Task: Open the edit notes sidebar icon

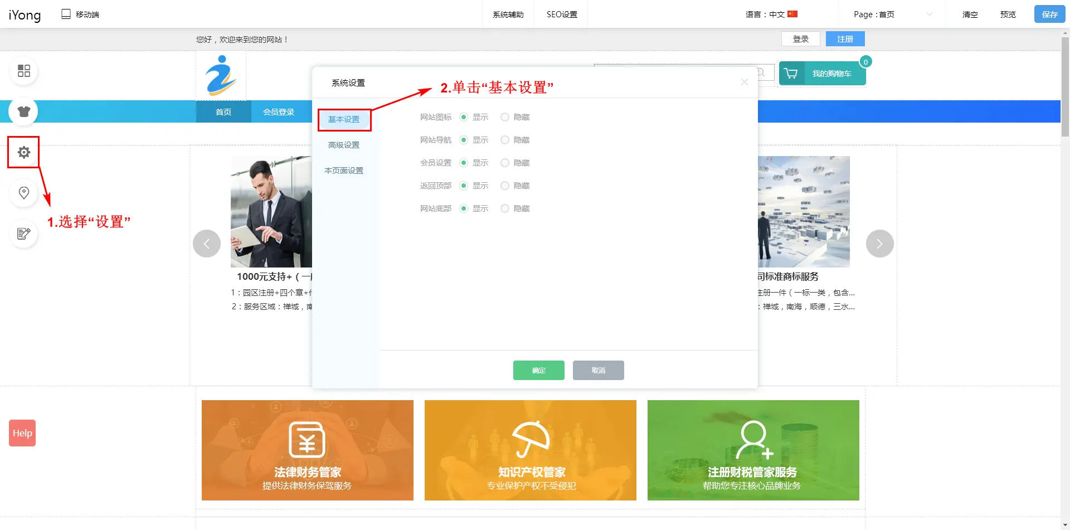Action: (23, 234)
